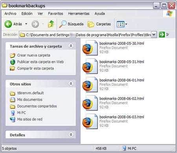Collapse the Otros sitios panel

pyautogui.click(x=71, y=83)
